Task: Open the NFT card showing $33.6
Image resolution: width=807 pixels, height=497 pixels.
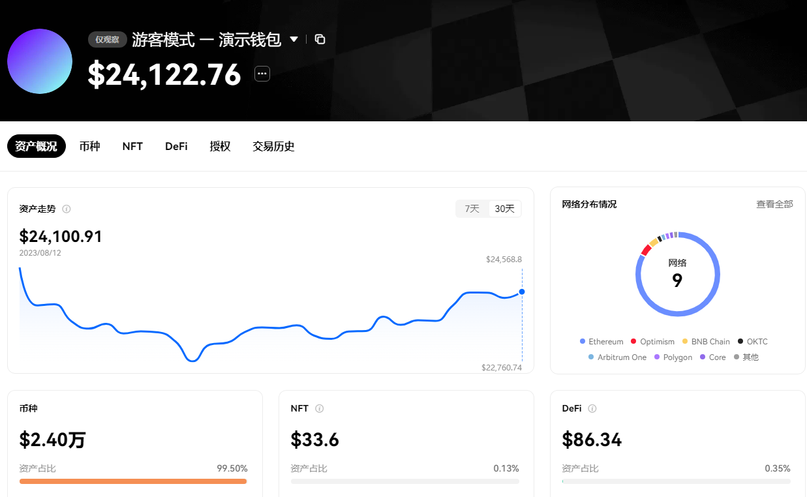Action: click(x=406, y=444)
